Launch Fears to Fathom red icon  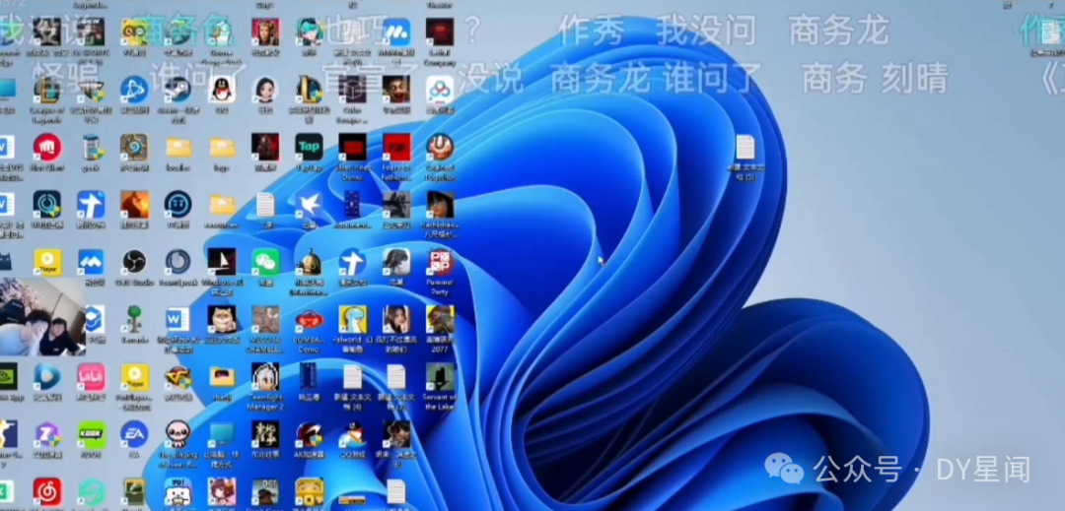[x=396, y=147]
